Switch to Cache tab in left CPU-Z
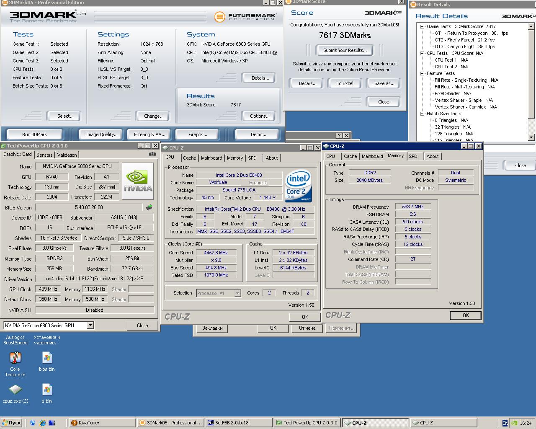The height and width of the screenshot is (429, 536). [x=189, y=158]
